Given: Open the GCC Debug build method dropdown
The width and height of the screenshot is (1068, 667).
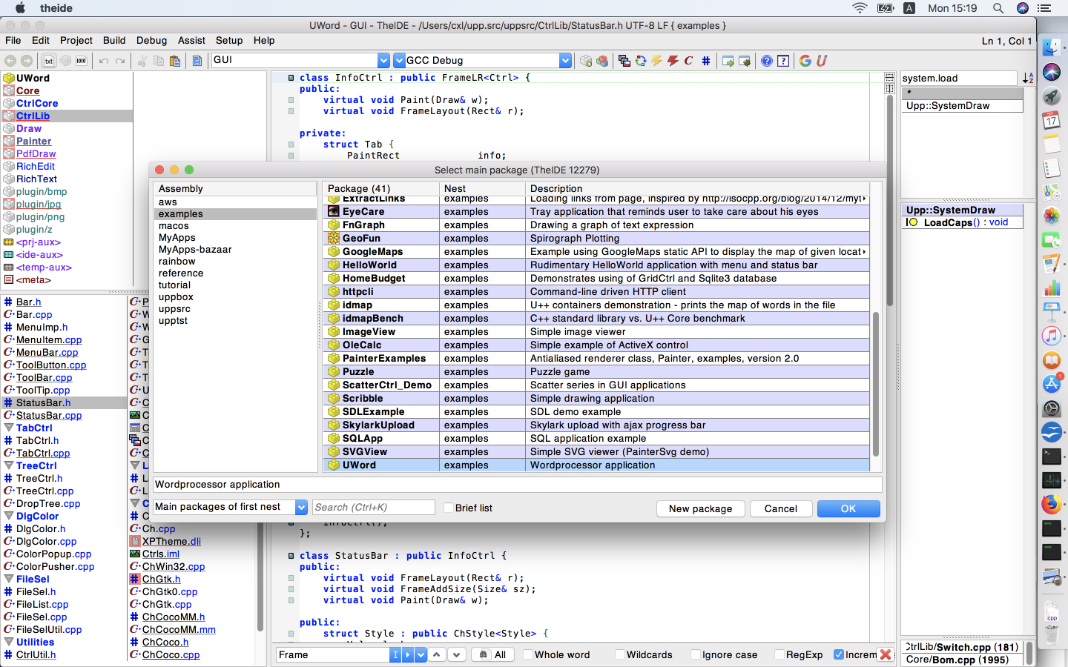Looking at the screenshot, I should click(565, 61).
